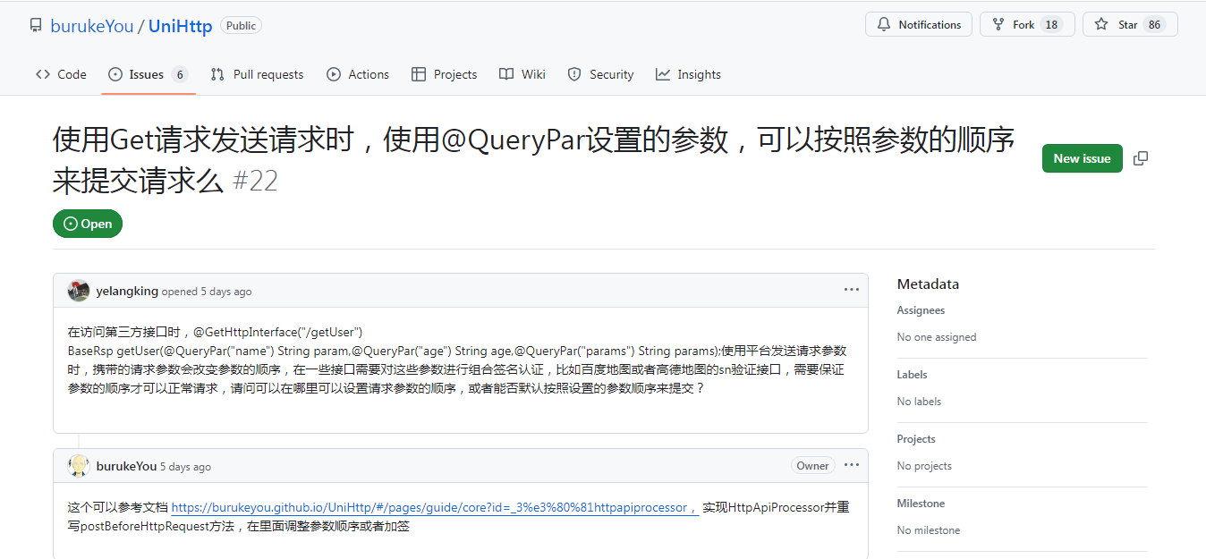The height and width of the screenshot is (559, 1206).
Task: Click the Projects heading in the Metadata sidebar
Action: pyautogui.click(x=916, y=439)
